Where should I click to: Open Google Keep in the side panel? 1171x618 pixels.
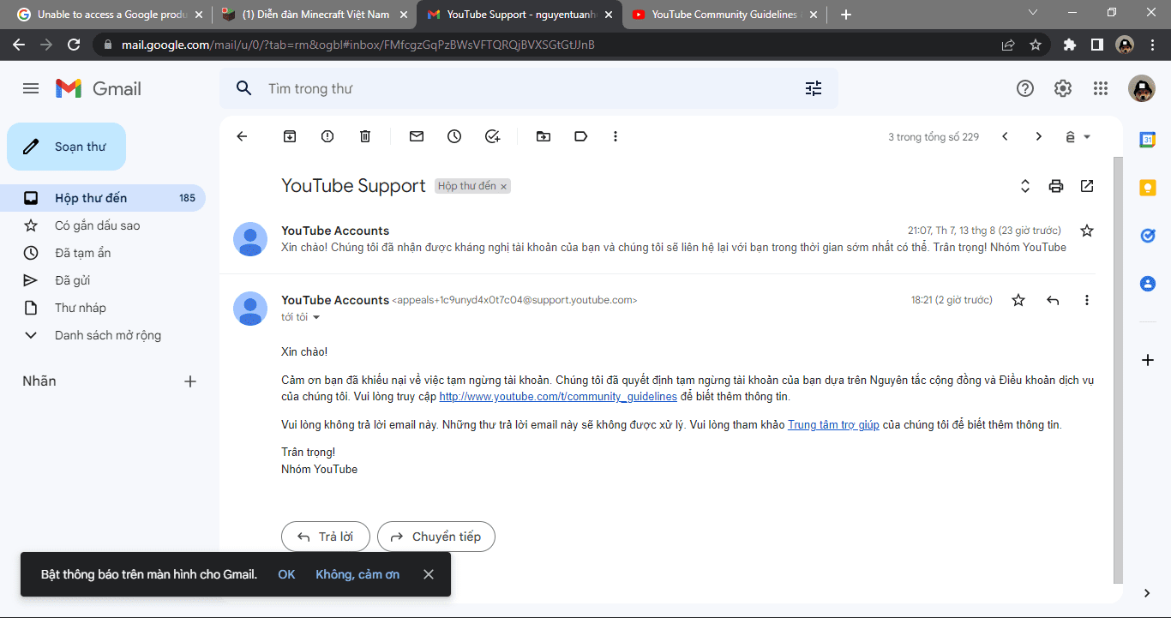click(x=1148, y=188)
